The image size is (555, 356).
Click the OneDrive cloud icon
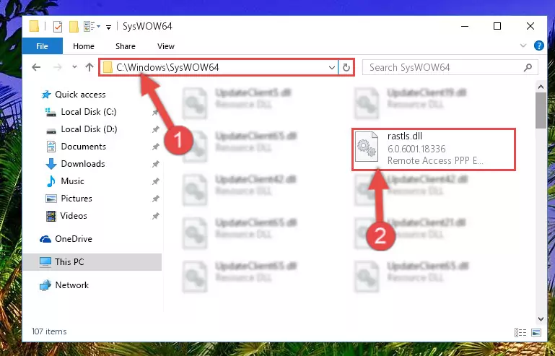click(45, 240)
